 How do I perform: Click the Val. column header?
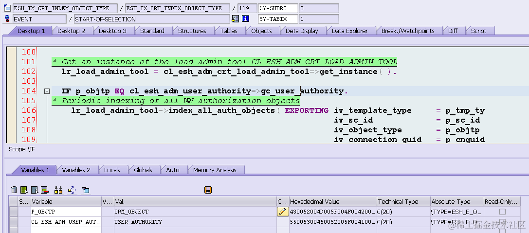(195, 202)
